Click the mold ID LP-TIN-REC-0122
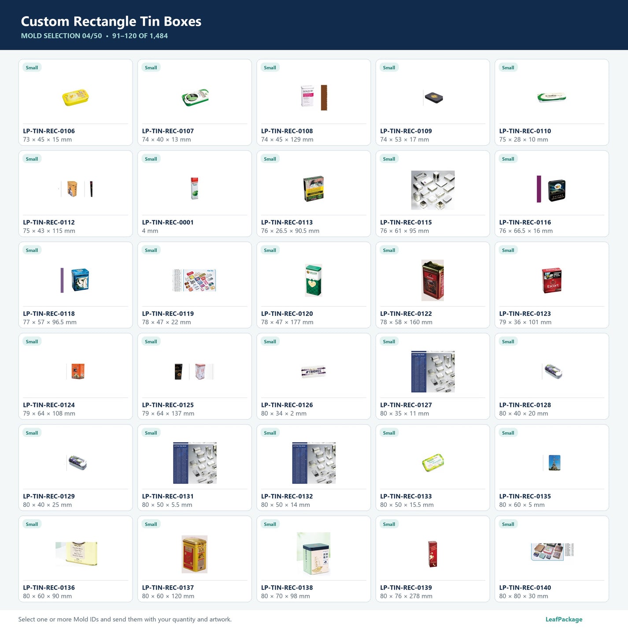The width and height of the screenshot is (628, 628). tap(406, 314)
